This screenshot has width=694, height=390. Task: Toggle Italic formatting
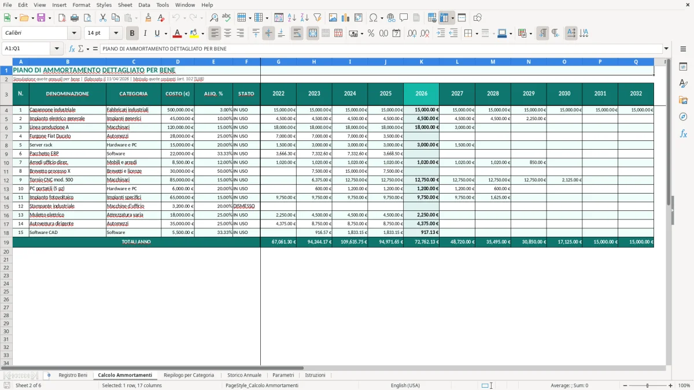(145, 34)
